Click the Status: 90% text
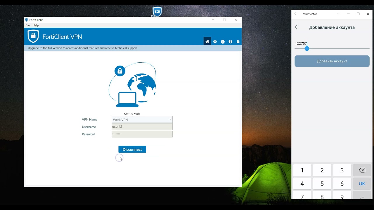 click(132, 114)
